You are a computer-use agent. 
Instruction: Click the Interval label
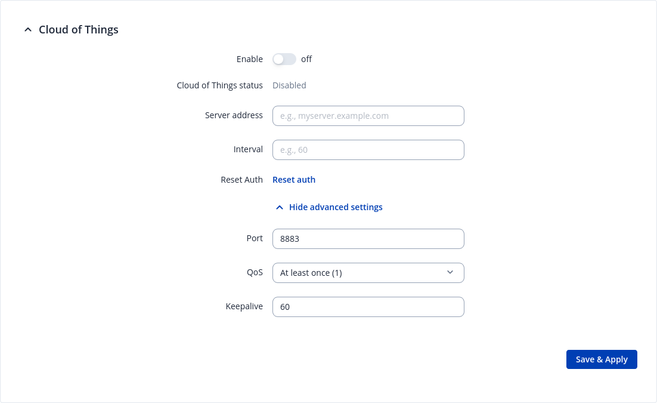[x=248, y=149]
